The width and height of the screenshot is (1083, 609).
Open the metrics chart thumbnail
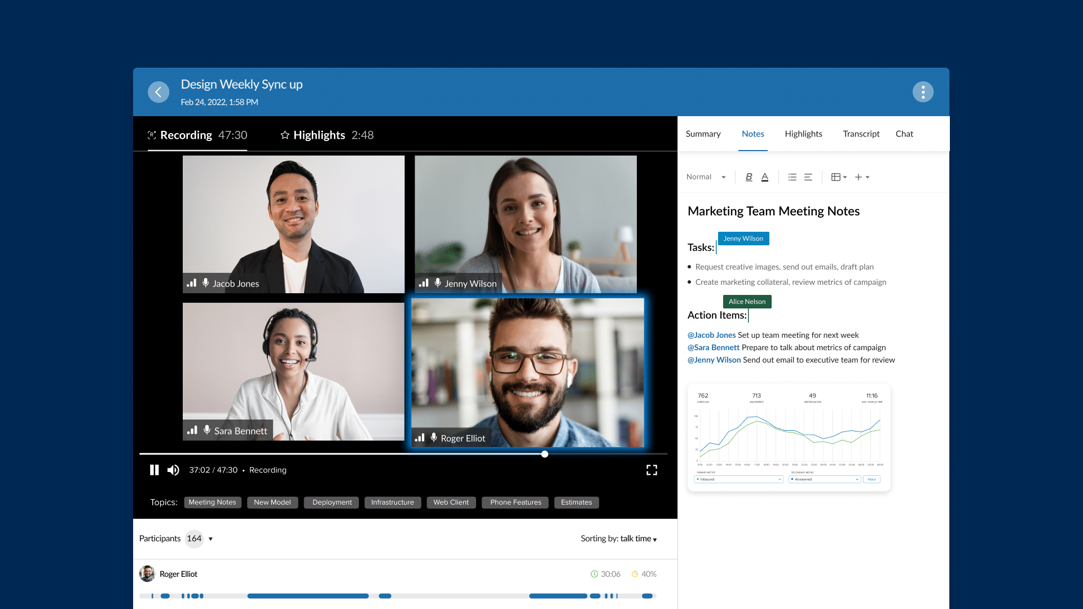coord(789,437)
